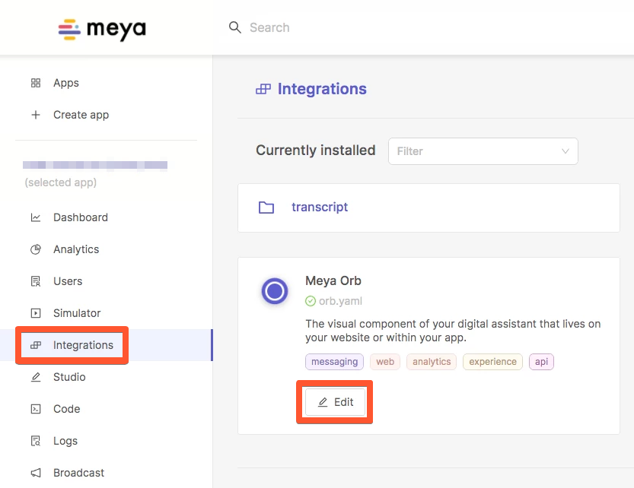
Task: Click the Meya Orb title
Action: 333,280
